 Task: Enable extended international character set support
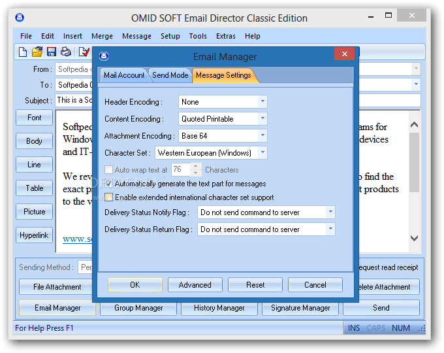pos(108,197)
